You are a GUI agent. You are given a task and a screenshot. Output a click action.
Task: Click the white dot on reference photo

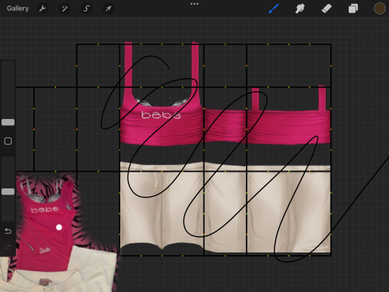[x=59, y=227]
